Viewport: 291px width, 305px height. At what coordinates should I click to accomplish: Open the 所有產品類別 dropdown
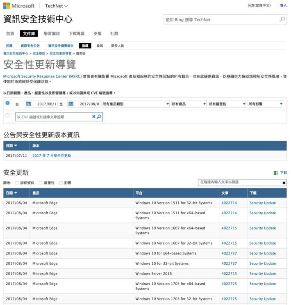point(136,104)
